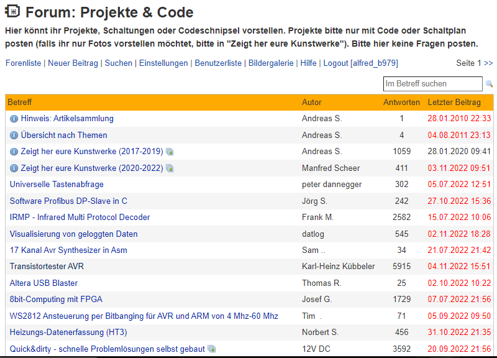Viewport: 497px width, 358px height.
Task: Click the magnifier search icon
Action: click(489, 84)
